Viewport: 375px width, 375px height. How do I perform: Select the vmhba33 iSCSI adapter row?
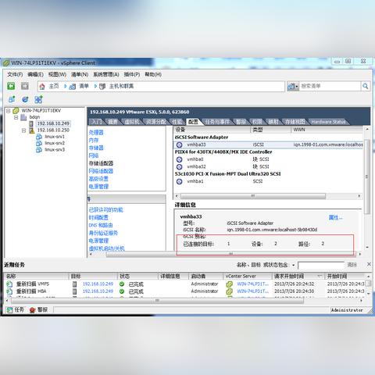(268, 145)
